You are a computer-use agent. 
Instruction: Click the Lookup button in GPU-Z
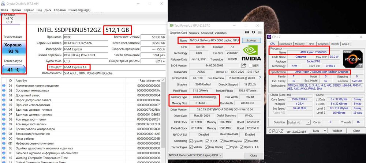click(x=251, y=40)
